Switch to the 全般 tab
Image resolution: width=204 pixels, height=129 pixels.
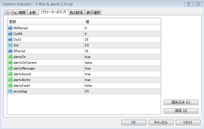coord(33,13)
